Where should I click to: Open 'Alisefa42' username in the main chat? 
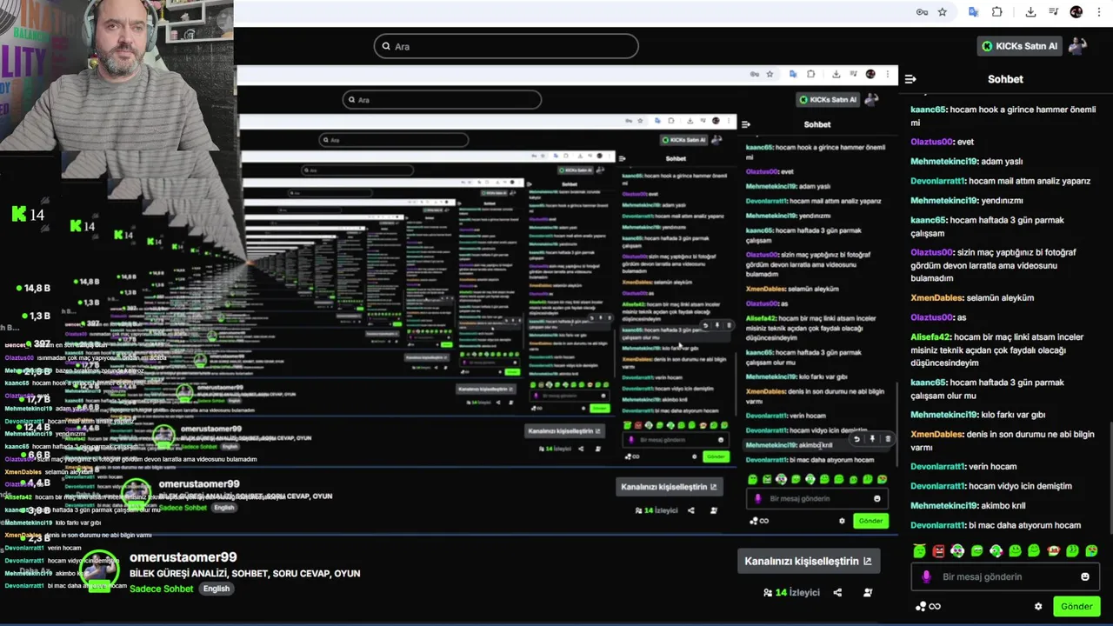(930, 337)
